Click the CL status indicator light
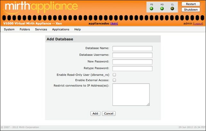The image size is (206, 131). (172, 9)
